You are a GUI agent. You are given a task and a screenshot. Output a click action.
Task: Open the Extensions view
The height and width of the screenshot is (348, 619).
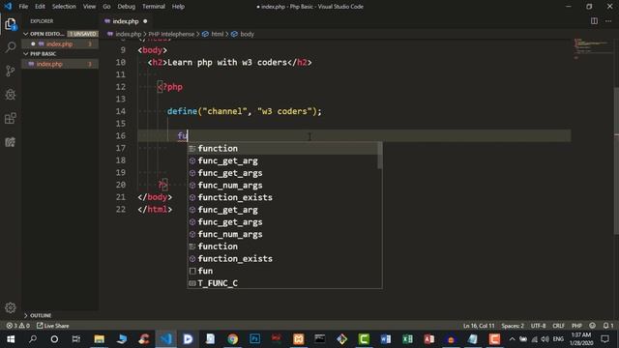11,118
